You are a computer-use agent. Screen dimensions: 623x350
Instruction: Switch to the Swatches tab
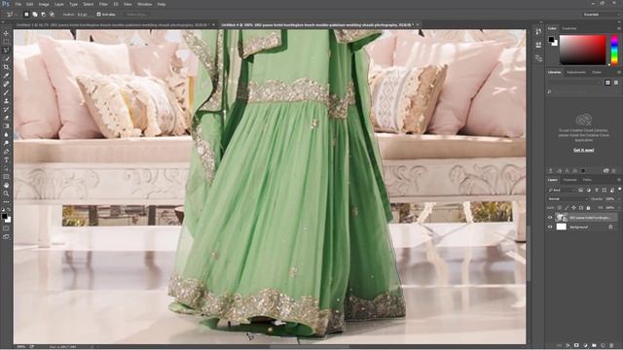pyautogui.click(x=569, y=28)
